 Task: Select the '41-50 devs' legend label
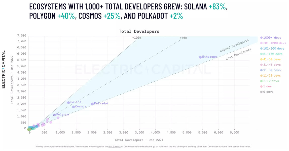click(x=272, y=59)
